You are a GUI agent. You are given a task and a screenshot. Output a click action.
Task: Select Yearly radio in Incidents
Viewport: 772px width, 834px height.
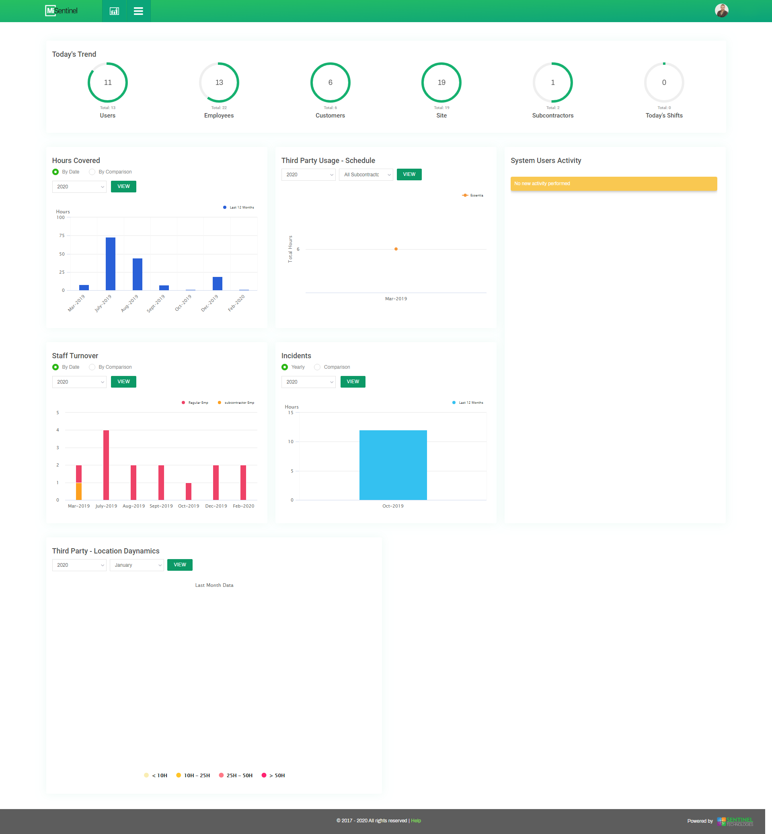pos(285,367)
